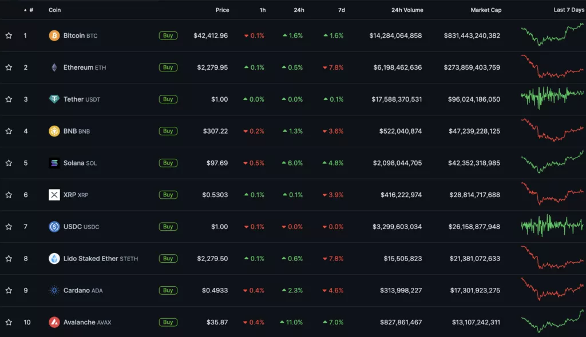Sort by the # rank column
Viewport: 586px width, 337px height.
coord(29,10)
